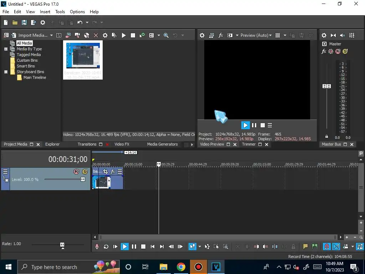Collapse the Storyboard Bins node

[x=6, y=72]
